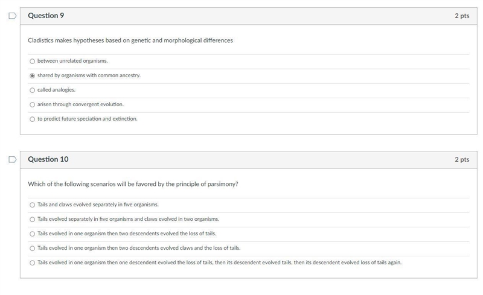Select 'between unrelated organisms' radio option
Viewport: 483px width, 295px height.
click(x=32, y=62)
